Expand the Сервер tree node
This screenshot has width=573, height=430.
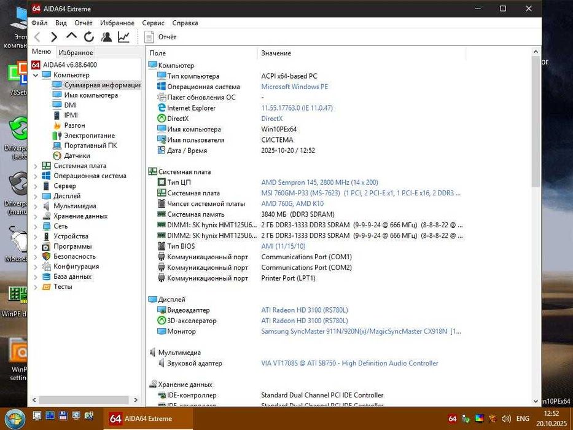coord(36,186)
